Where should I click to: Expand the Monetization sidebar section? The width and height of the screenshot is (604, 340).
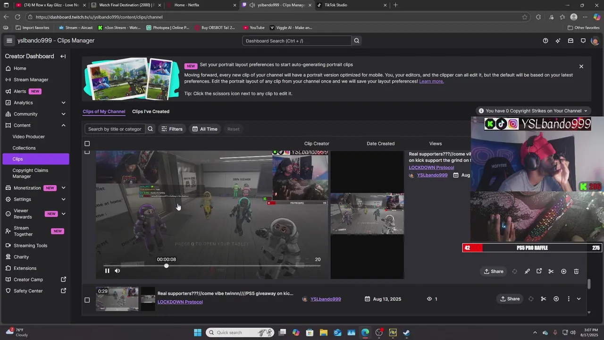click(63, 188)
